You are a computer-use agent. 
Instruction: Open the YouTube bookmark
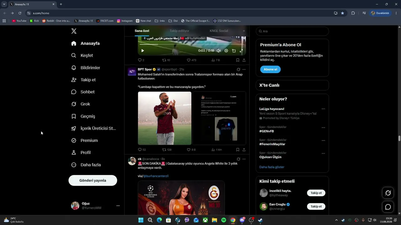pyautogui.click(x=19, y=21)
